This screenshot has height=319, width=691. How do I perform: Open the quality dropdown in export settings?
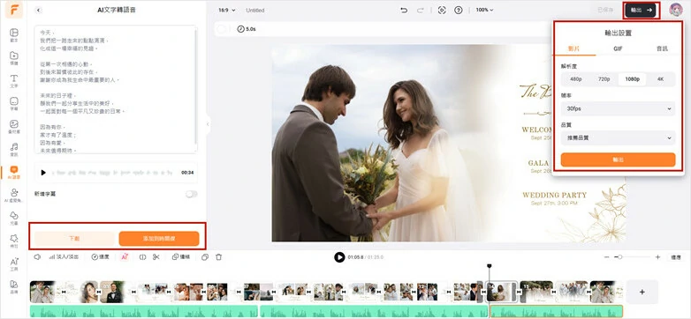(618, 137)
